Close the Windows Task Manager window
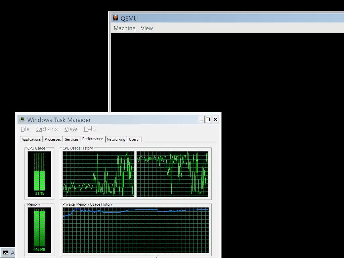 point(215,120)
